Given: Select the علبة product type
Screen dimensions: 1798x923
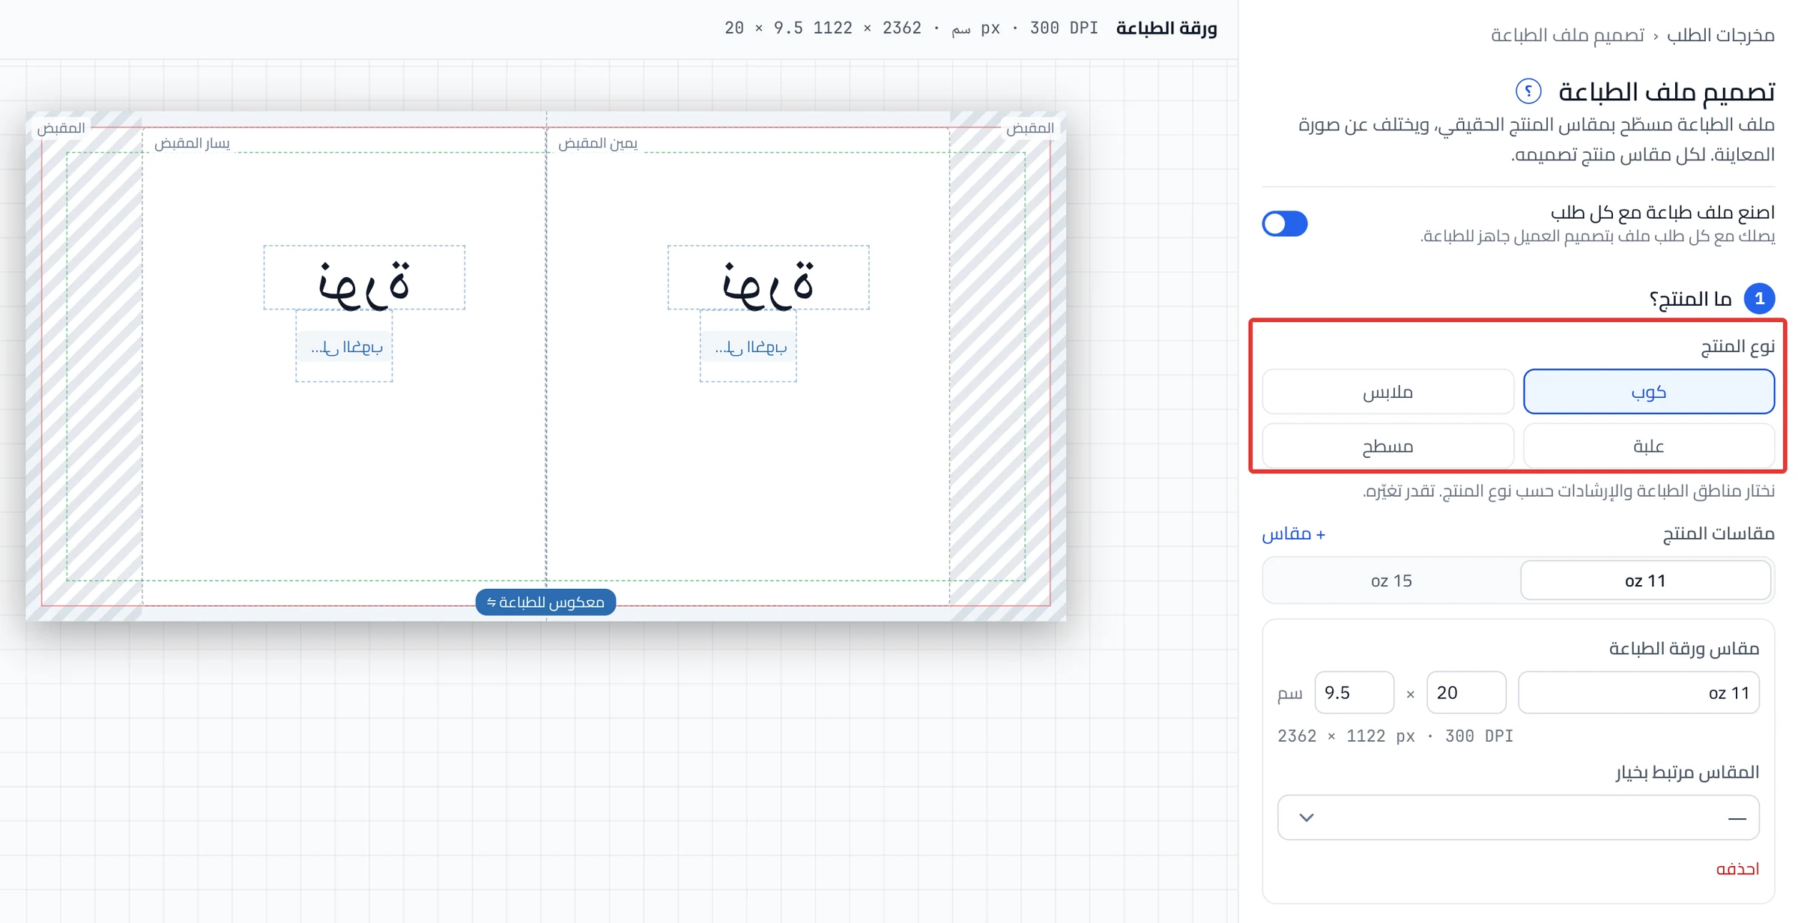Looking at the screenshot, I should click(1648, 446).
